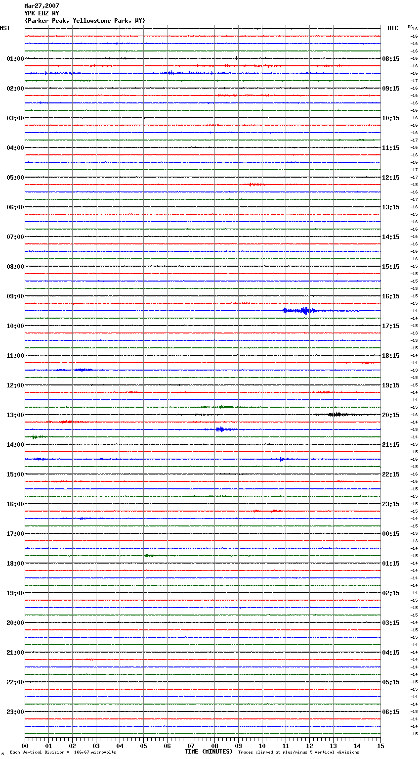Click the "18:00" MST time label
Viewport: 420px width, 759px height.
tap(15, 564)
